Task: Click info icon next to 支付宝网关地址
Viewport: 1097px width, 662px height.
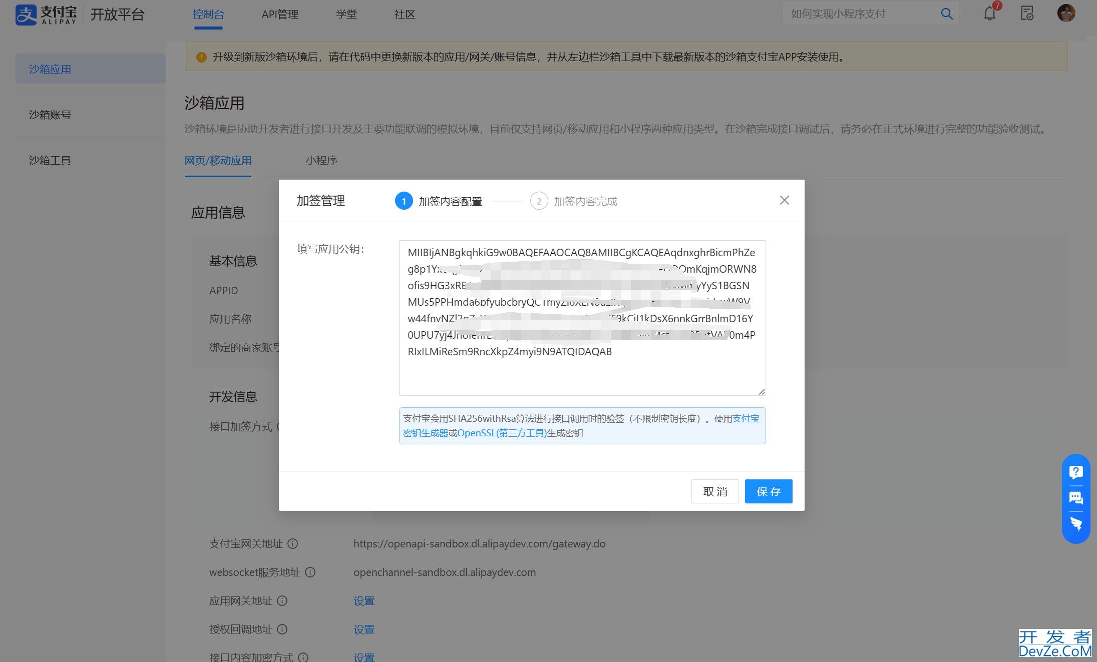Action: coord(293,544)
